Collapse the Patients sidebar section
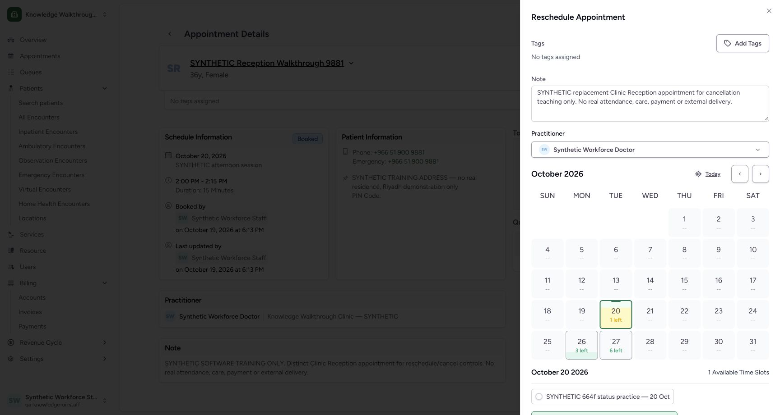The image size is (780, 415). pyautogui.click(x=105, y=88)
